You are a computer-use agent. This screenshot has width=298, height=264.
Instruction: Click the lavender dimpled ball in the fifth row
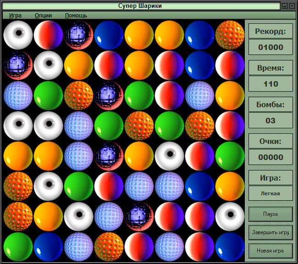tap(79, 156)
